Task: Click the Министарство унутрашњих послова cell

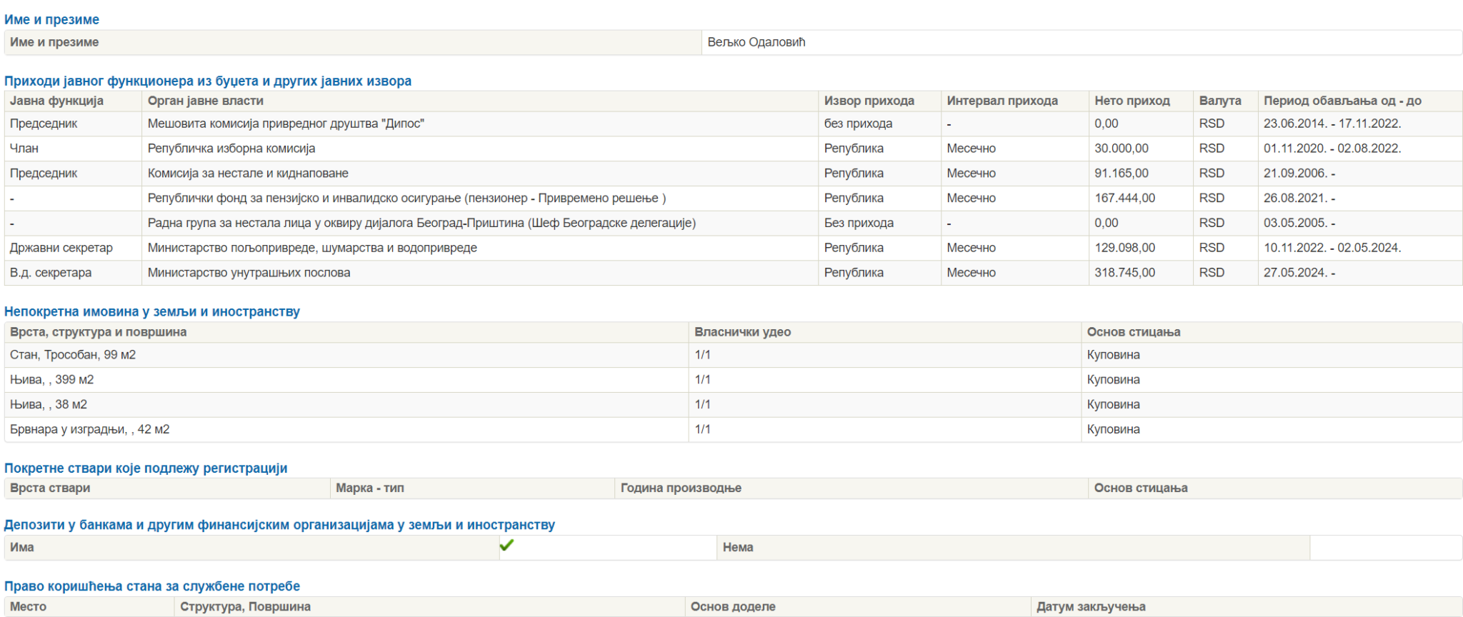Action: (x=249, y=273)
